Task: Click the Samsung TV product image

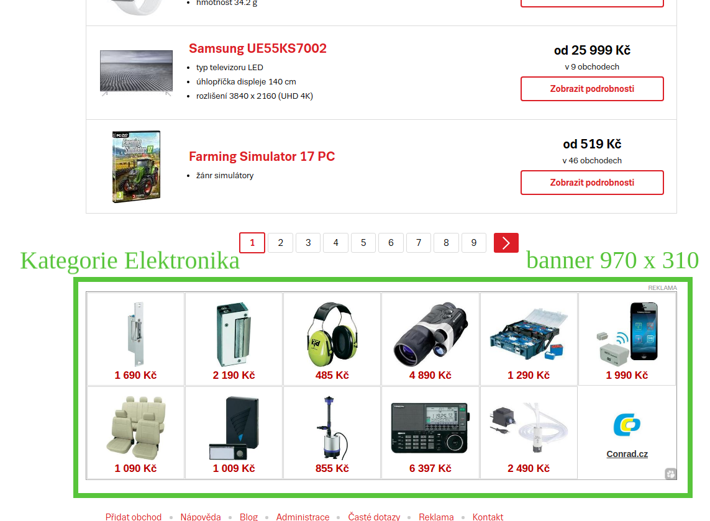Action: coord(136,73)
